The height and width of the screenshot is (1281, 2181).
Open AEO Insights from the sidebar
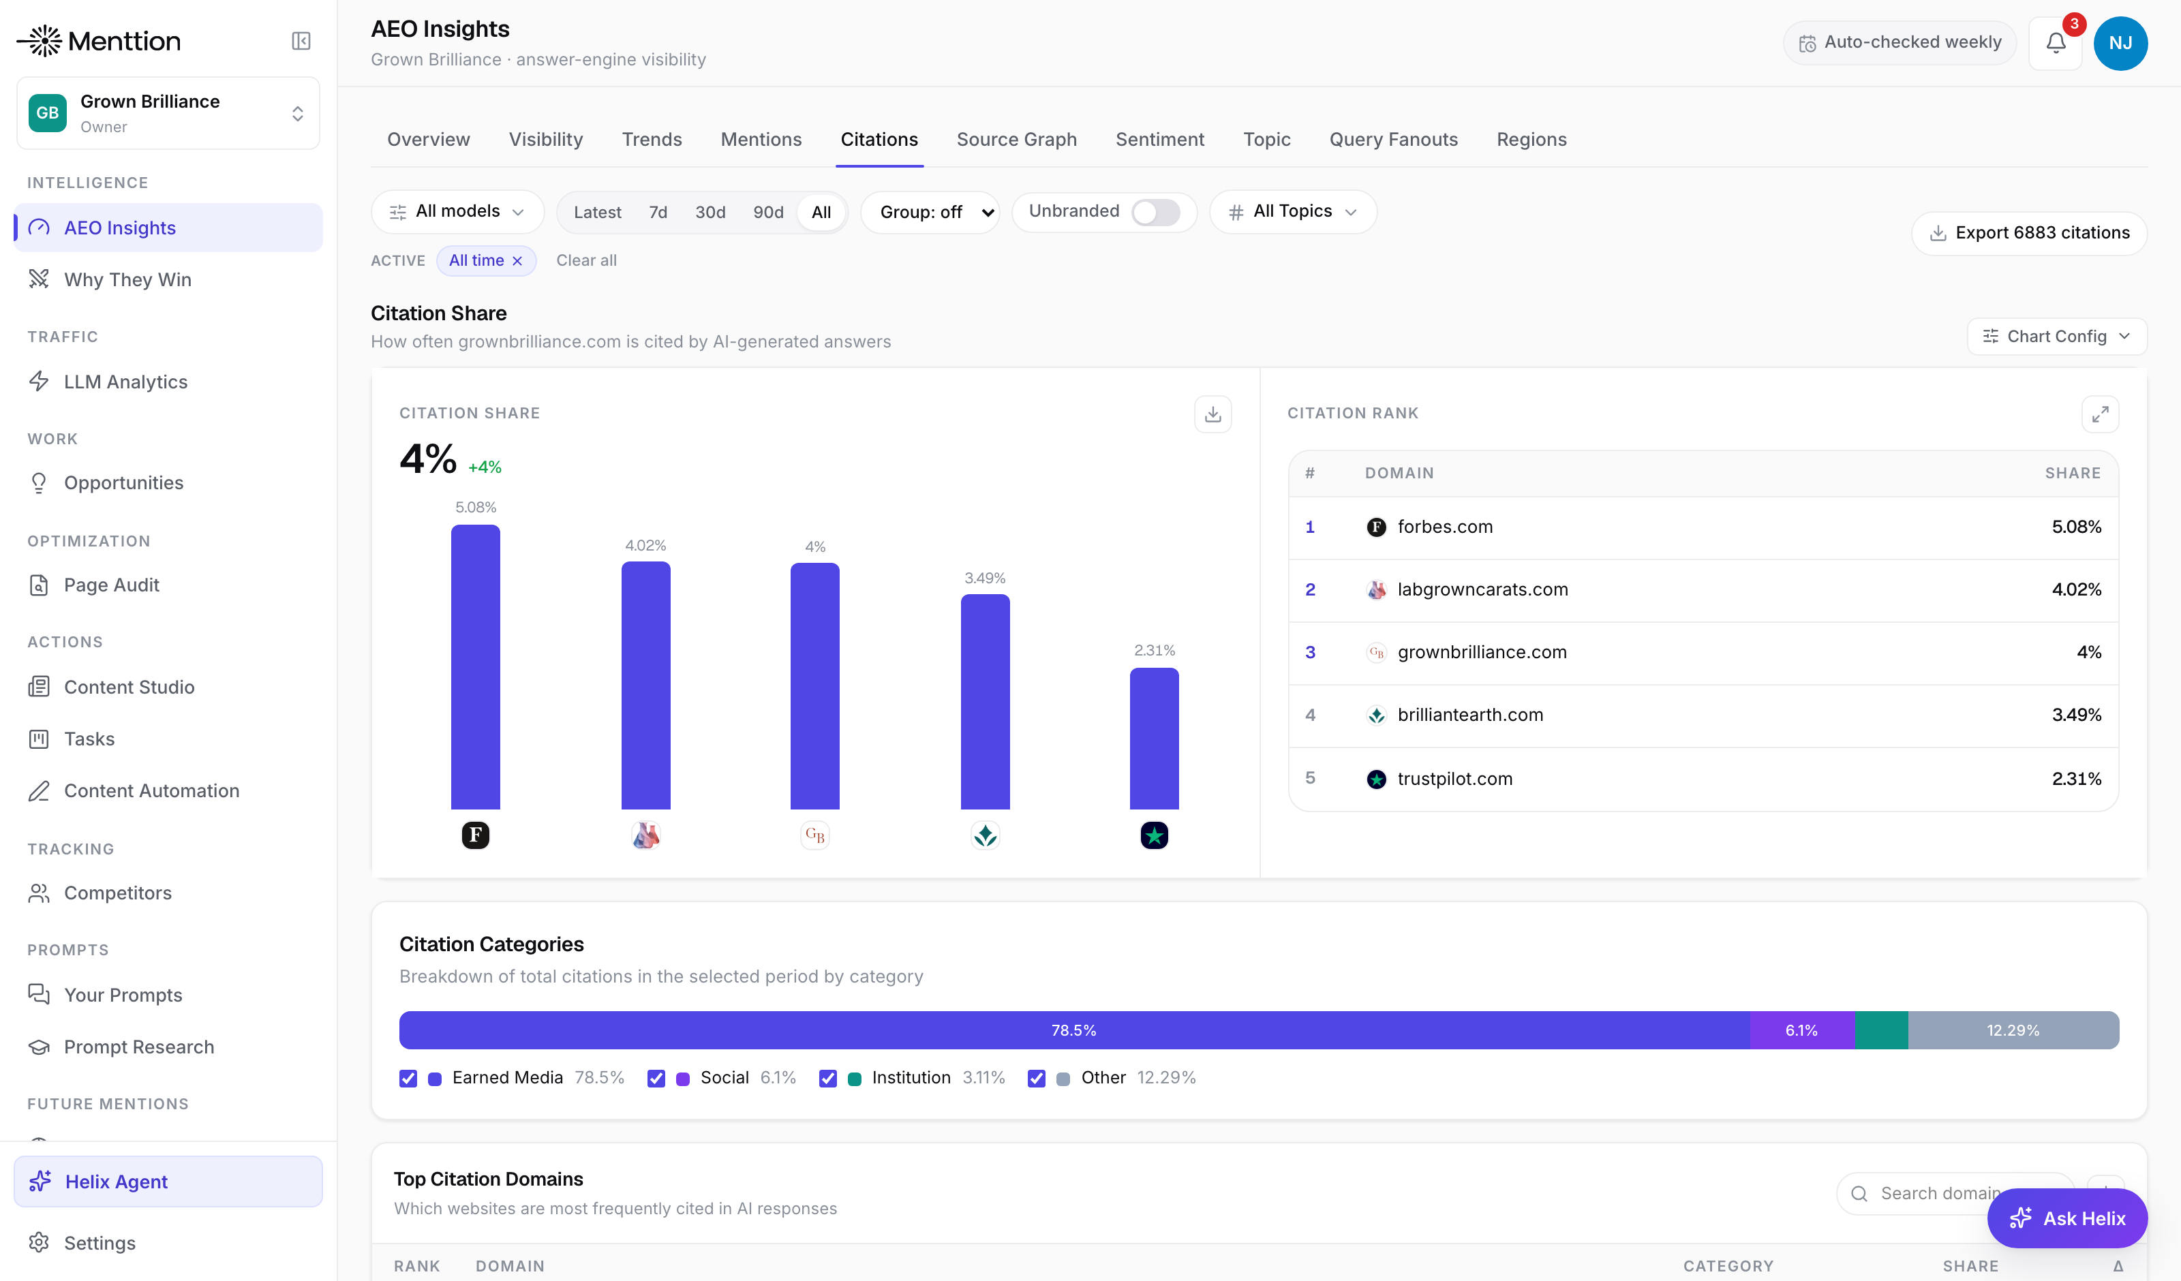pyautogui.click(x=169, y=228)
